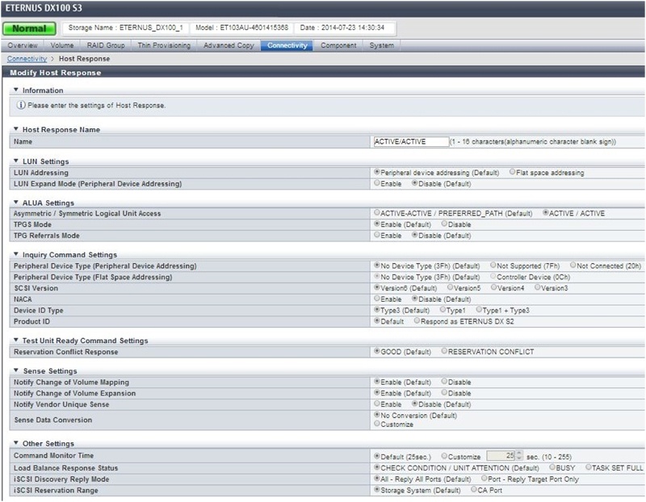
Task: Click the Model : ET103AU-4601415368 text
Action: [241, 27]
